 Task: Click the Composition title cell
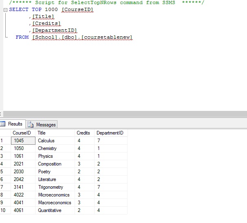click(x=55, y=164)
